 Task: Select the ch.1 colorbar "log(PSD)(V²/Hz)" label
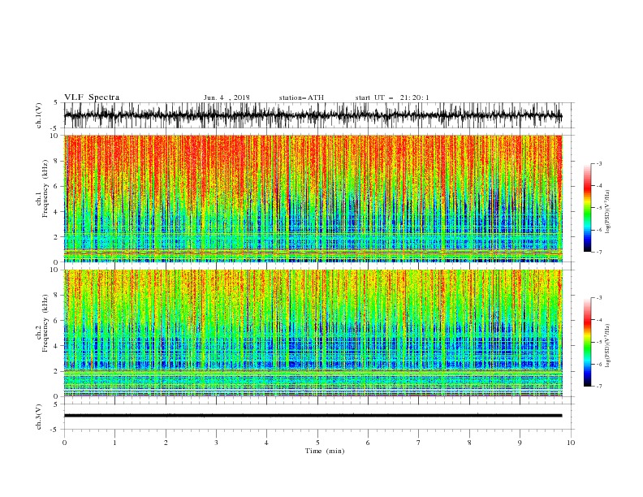tap(607, 212)
